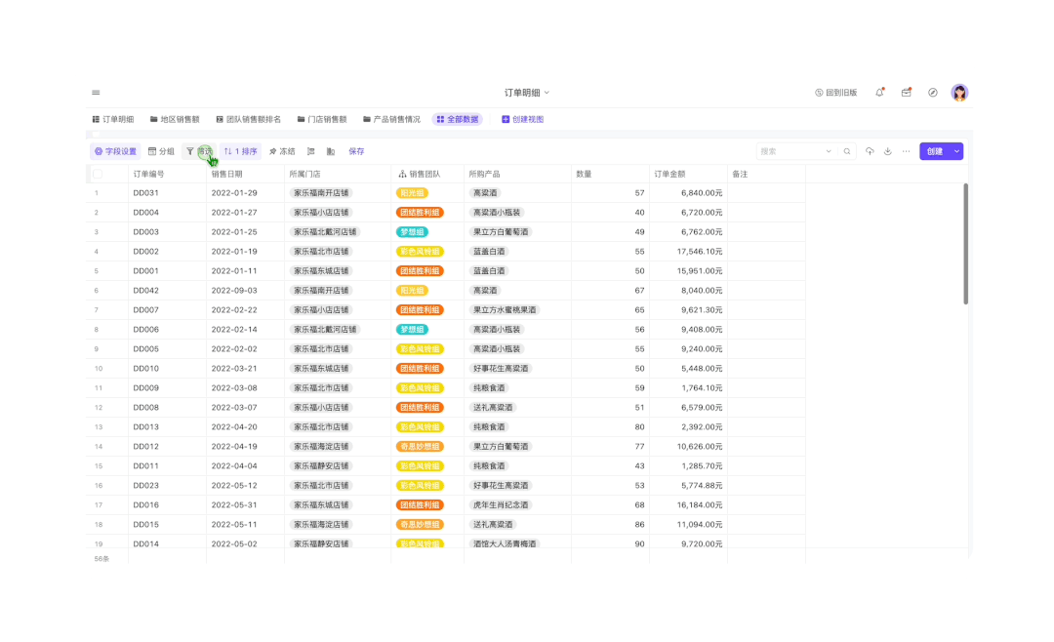This screenshot has width=1054, height=642.
Task: Click row number 10 in the table
Action: 99,369
